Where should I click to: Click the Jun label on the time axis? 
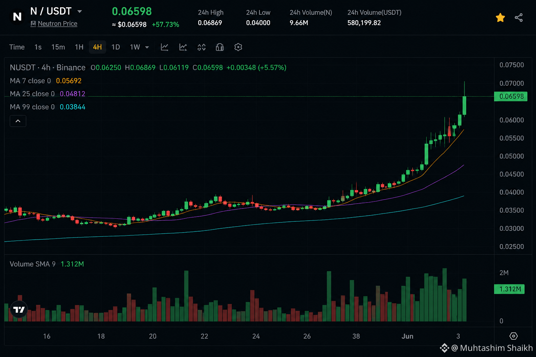(408, 336)
